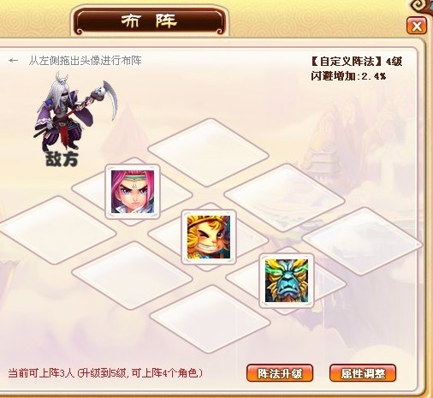Select the empty bottom-center formation tile
The width and height of the screenshot is (433, 398).
coord(211,319)
